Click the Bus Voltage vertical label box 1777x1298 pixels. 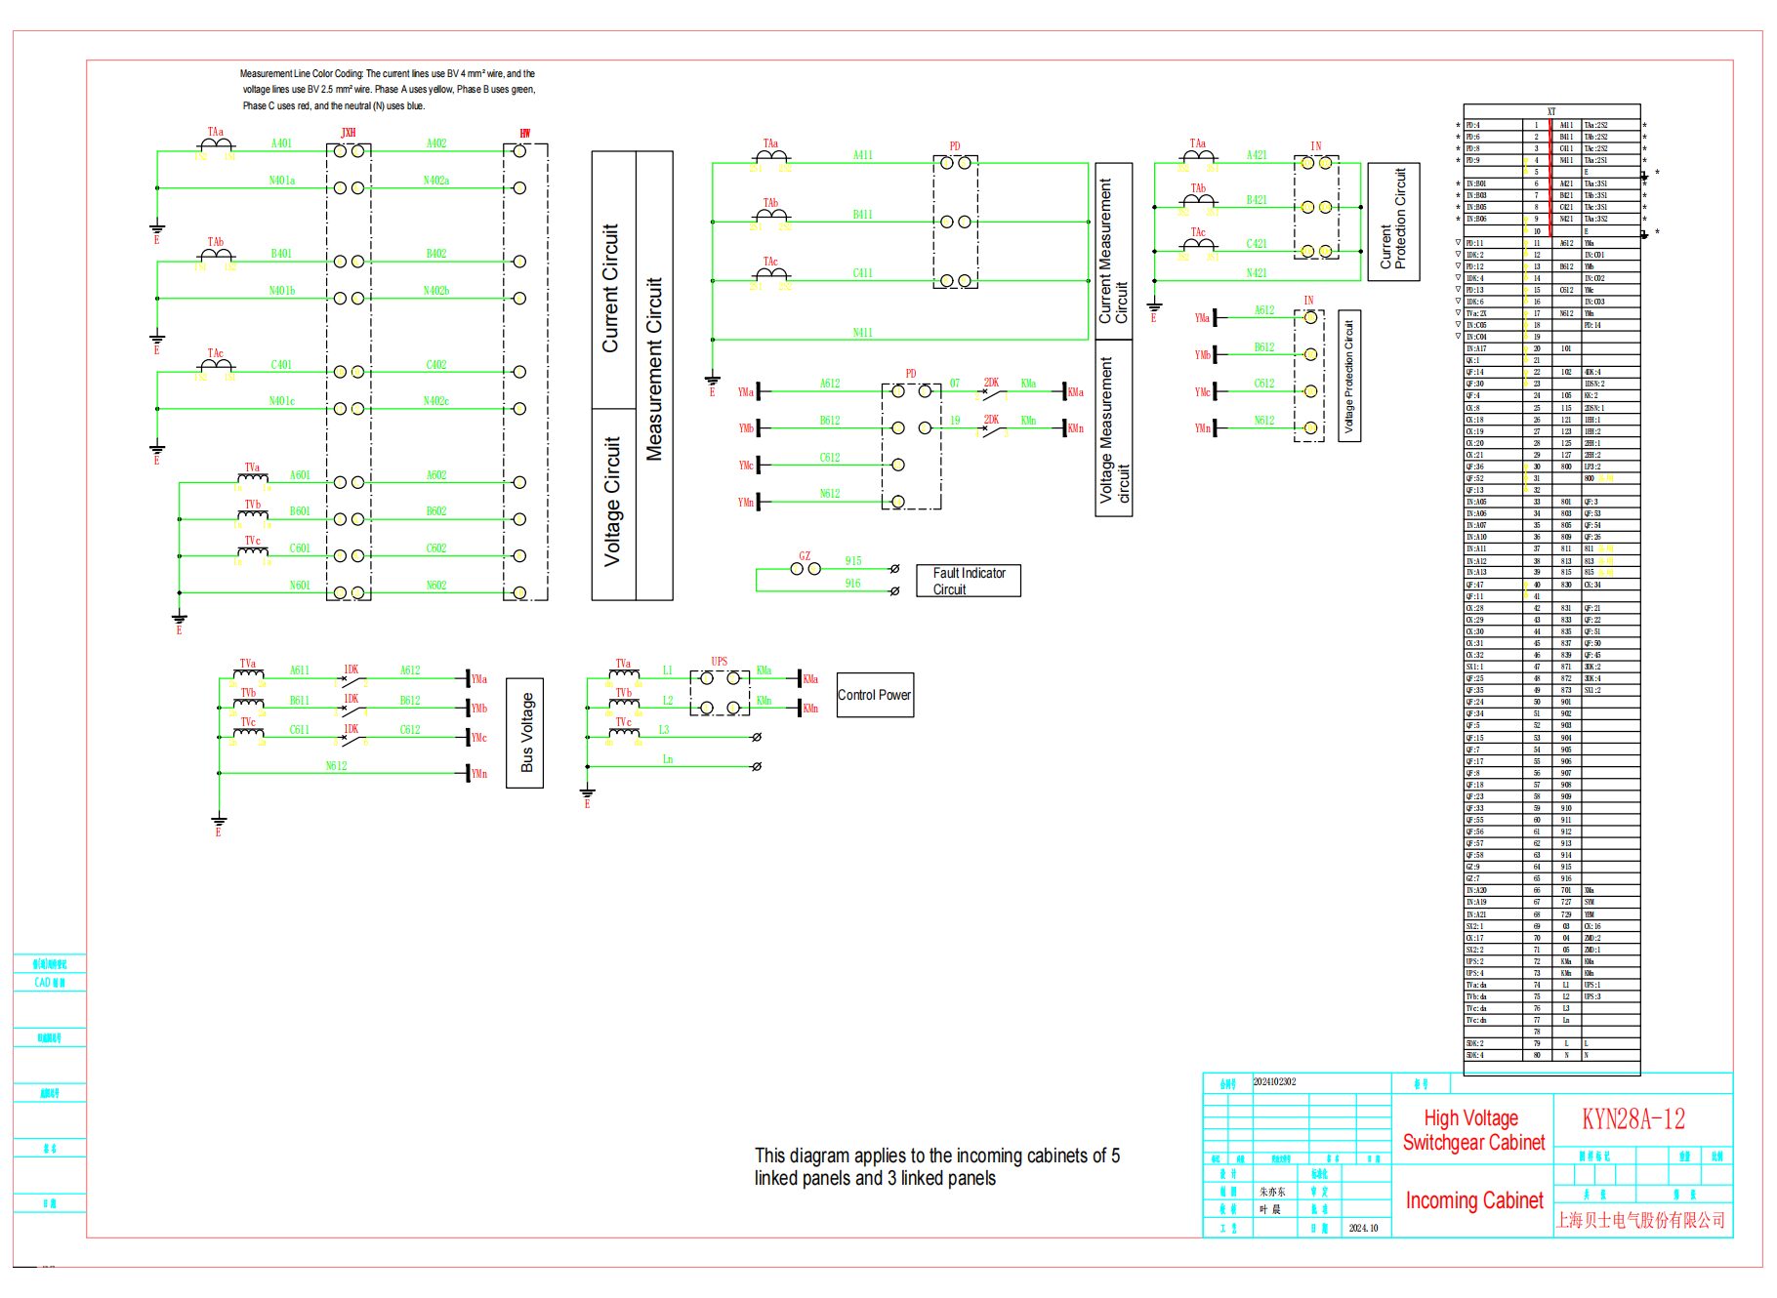(x=525, y=733)
